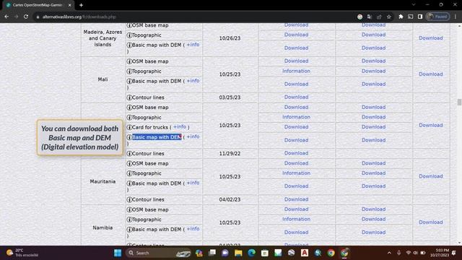Close the Cartes OpenStreetMap tab
The image size is (462, 260).
70,5
